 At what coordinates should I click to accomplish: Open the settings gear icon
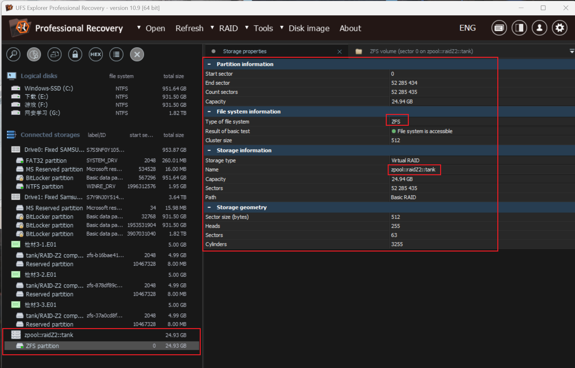point(560,28)
